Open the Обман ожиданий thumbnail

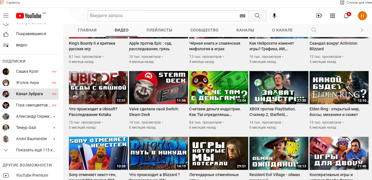coord(279,153)
